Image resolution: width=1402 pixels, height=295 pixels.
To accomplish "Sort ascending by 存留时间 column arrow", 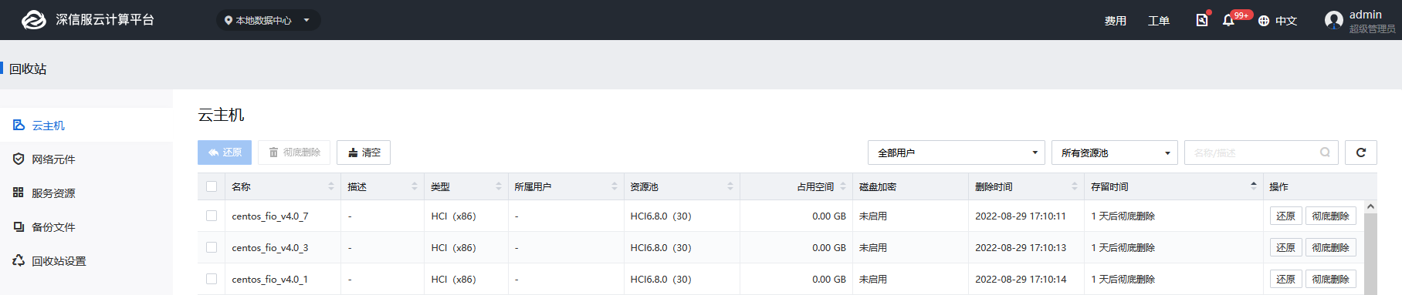I will [1253, 183].
